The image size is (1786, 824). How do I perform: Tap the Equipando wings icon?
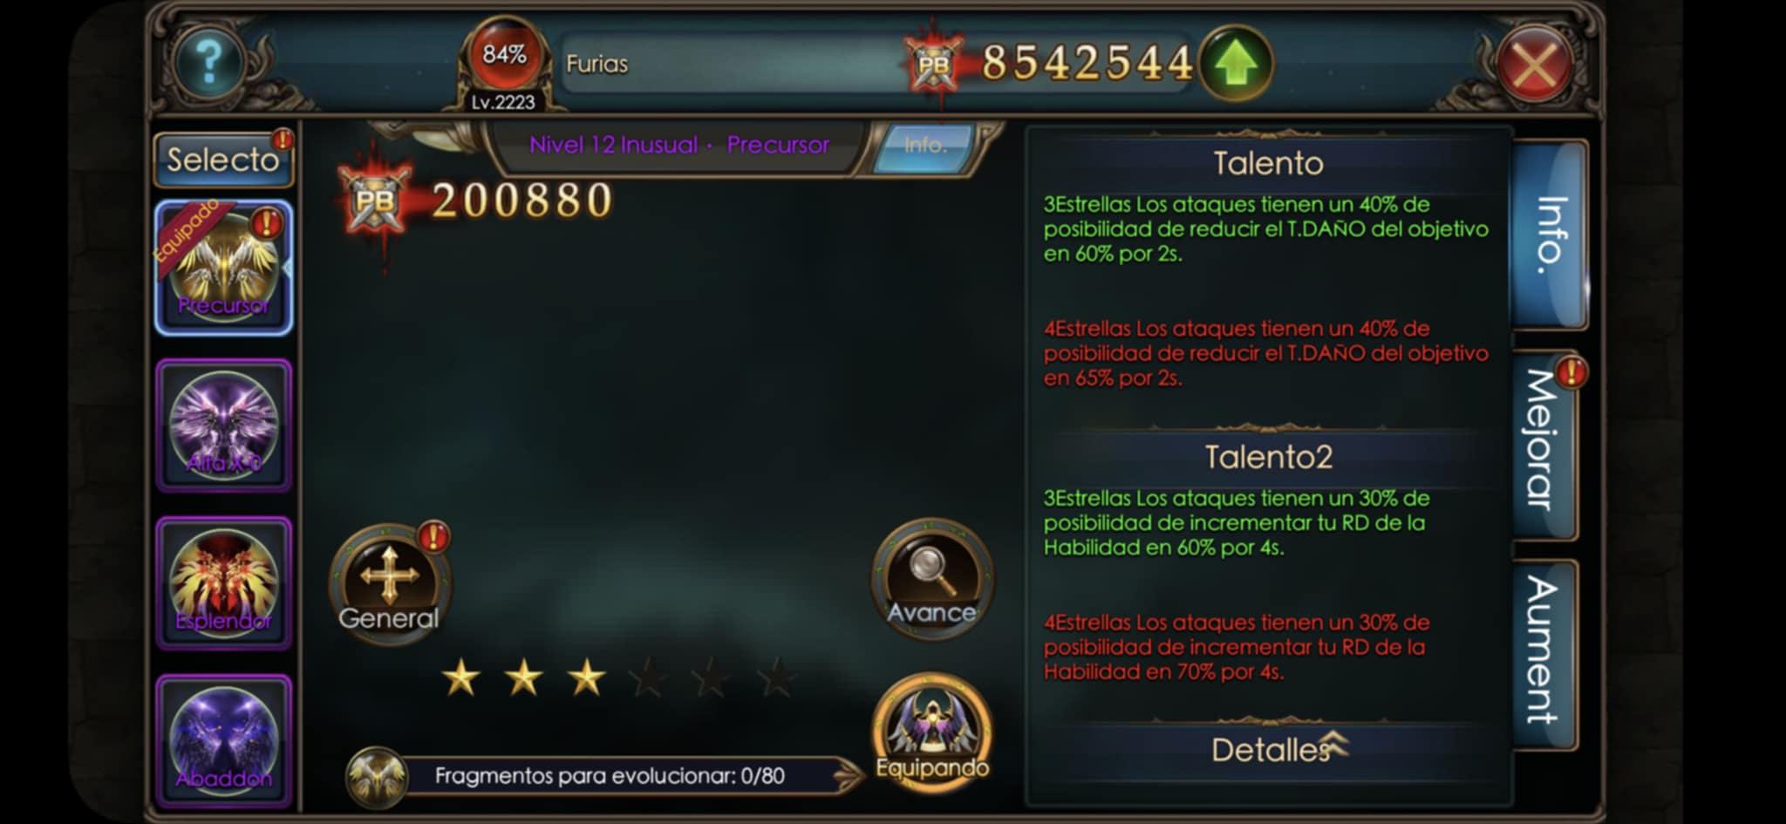pos(931,729)
